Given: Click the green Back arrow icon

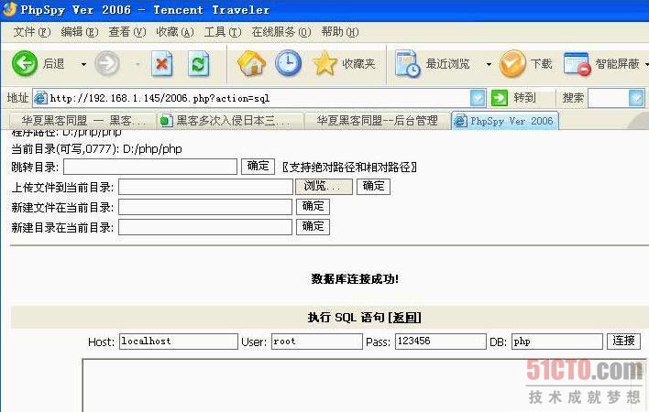Looking at the screenshot, I should point(25,64).
